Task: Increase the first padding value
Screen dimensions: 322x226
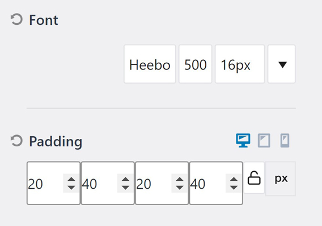Action: (x=71, y=179)
